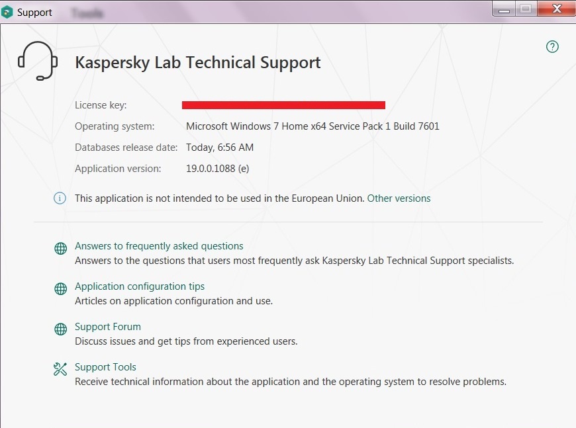Click the globe icon next to Support Forum
The width and height of the screenshot is (576, 428).
[x=60, y=329]
